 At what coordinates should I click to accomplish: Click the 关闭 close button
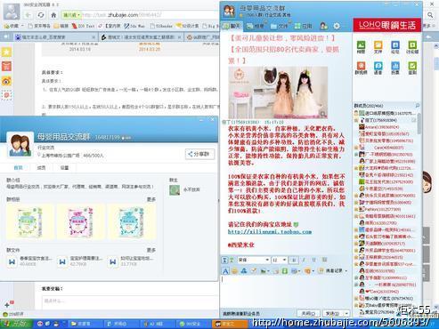pyautogui.click(x=308, y=313)
